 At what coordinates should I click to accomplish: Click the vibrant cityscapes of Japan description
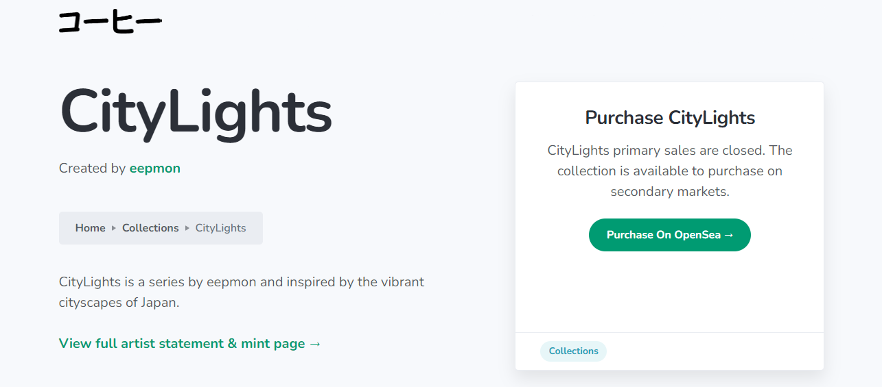point(242,292)
